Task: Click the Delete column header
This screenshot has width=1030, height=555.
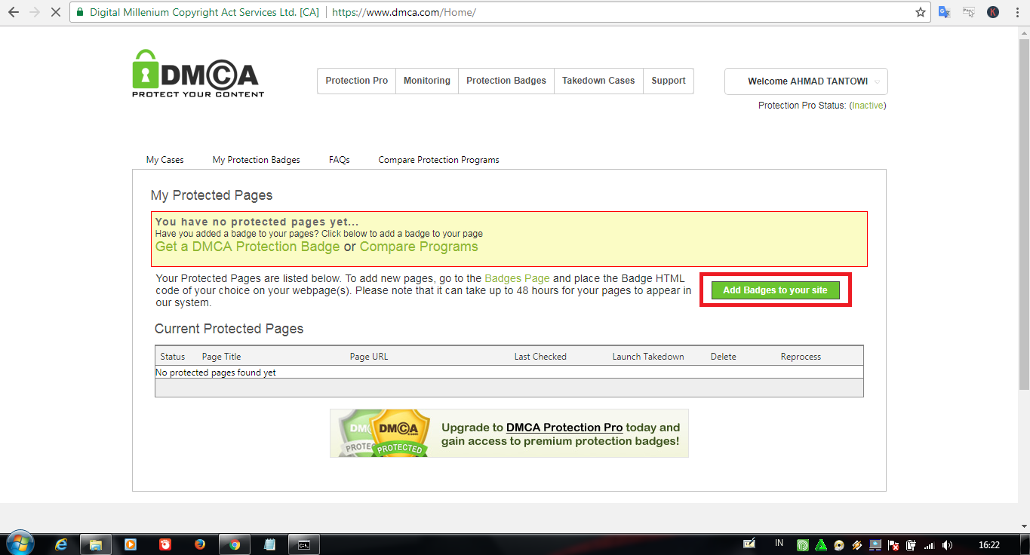Action: tap(724, 357)
